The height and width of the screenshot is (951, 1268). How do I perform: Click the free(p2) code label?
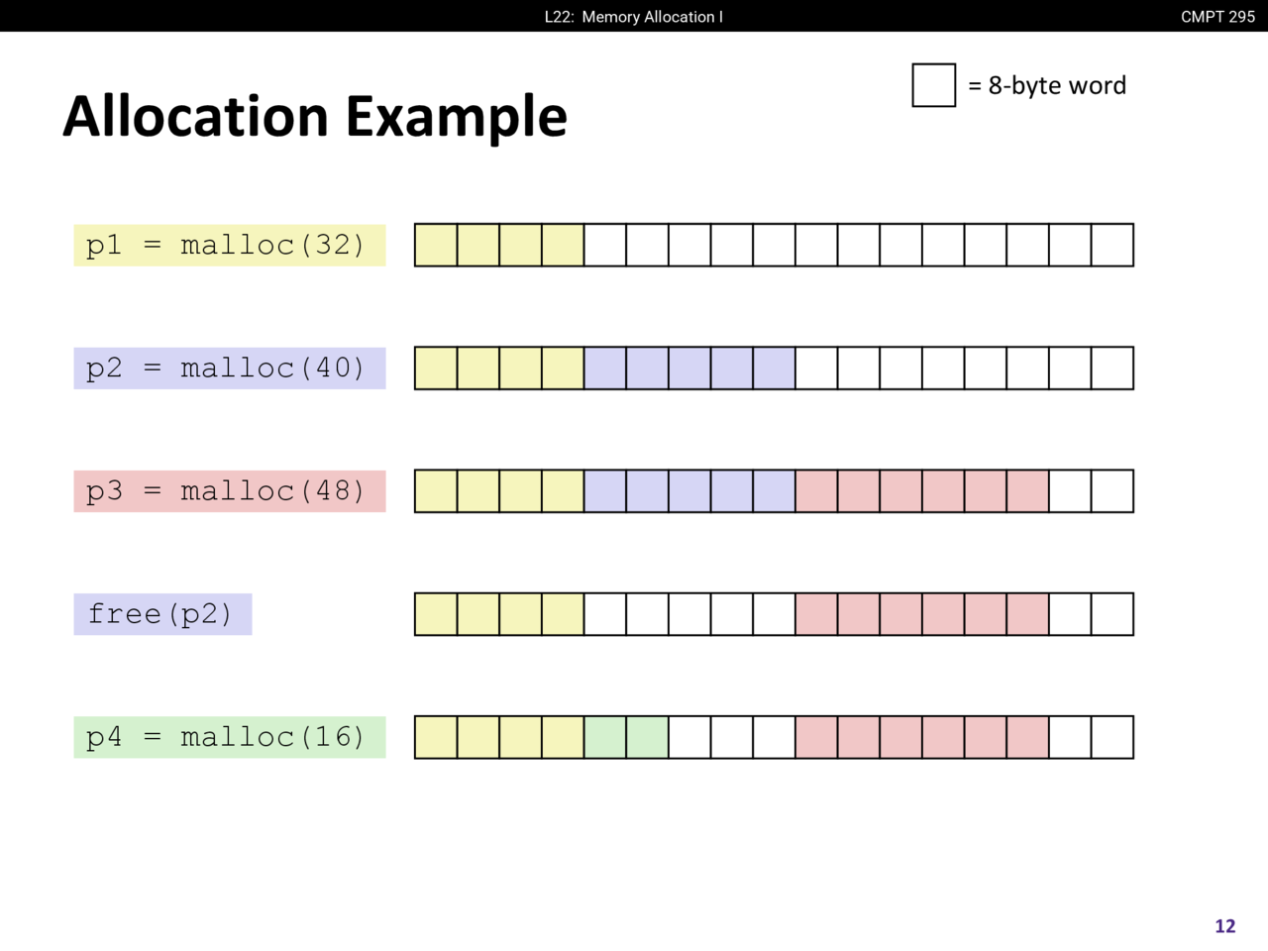pos(162,614)
